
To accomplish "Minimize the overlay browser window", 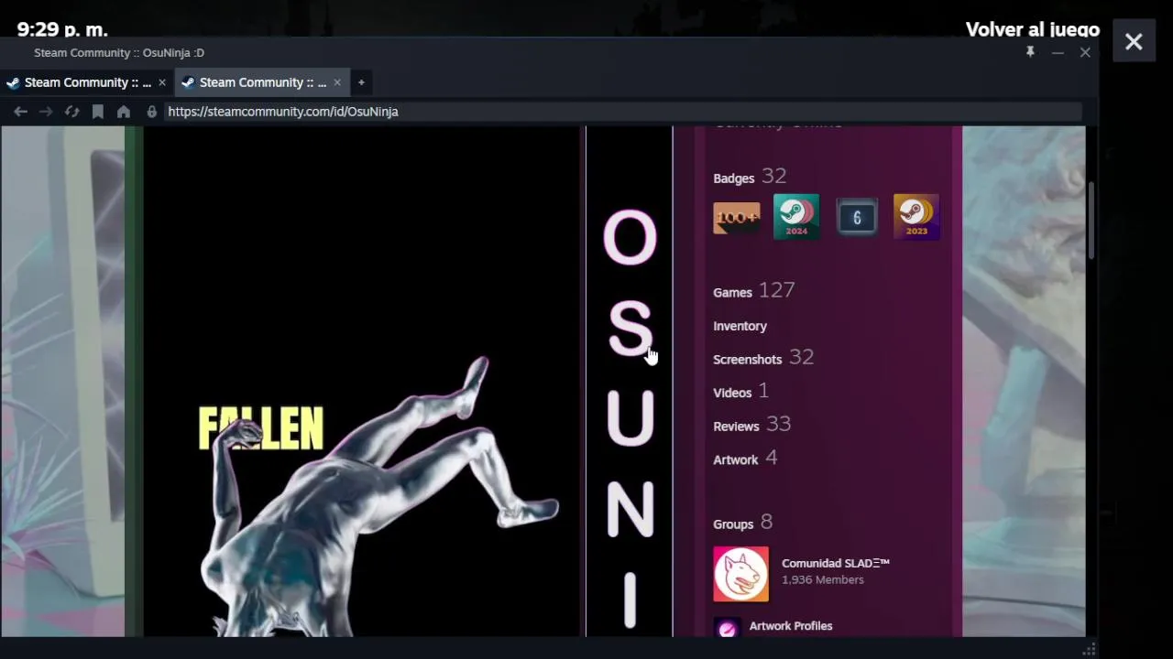I will point(1058,52).
